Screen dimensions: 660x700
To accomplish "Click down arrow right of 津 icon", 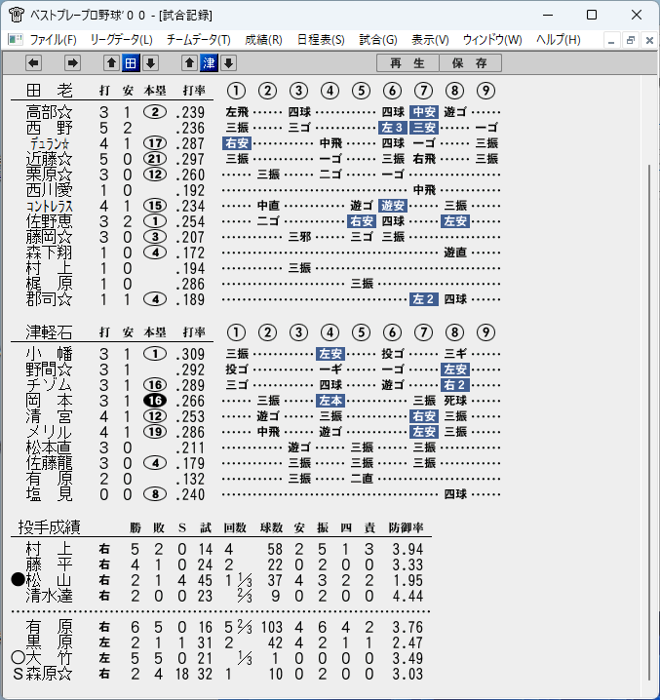I will [x=229, y=63].
